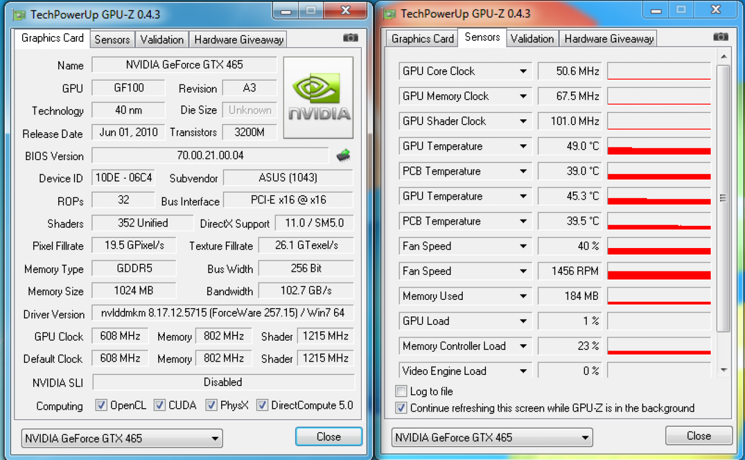This screenshot has width=745, height=460.
Task: Switch to Validation tab in left window
Action: click(x=162, y=40)
